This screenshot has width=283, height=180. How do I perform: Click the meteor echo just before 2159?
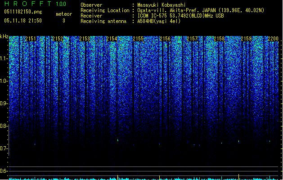[x=238, y=141]
